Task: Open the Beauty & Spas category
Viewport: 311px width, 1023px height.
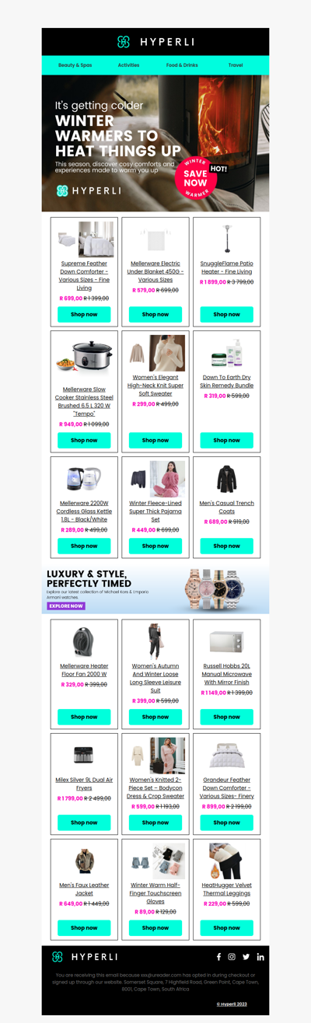Action: coord(75,65)
